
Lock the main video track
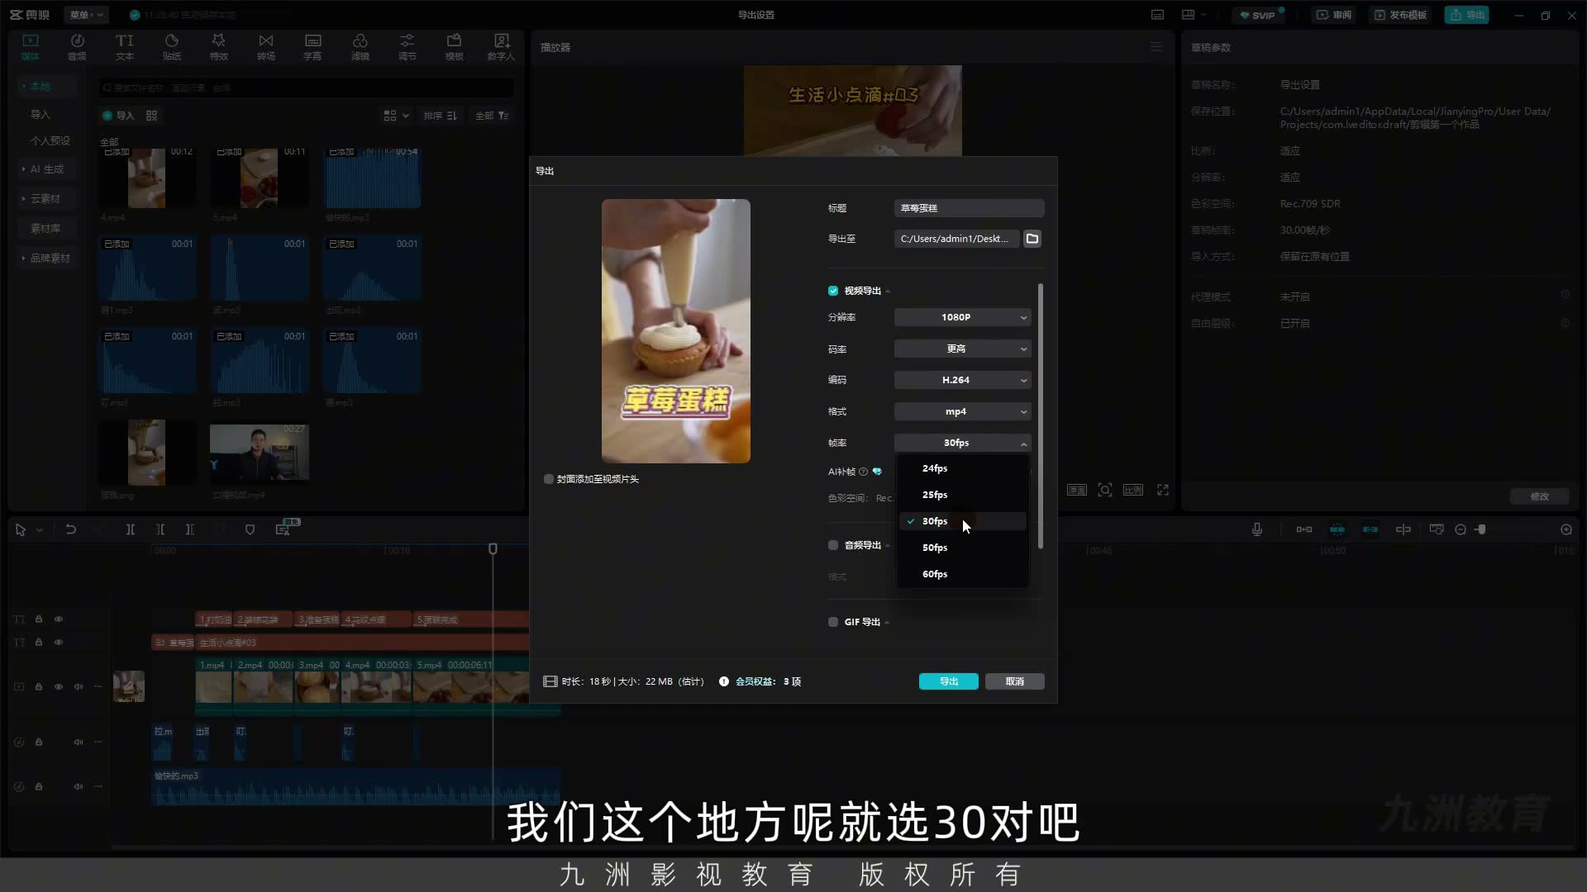point(38,686)
